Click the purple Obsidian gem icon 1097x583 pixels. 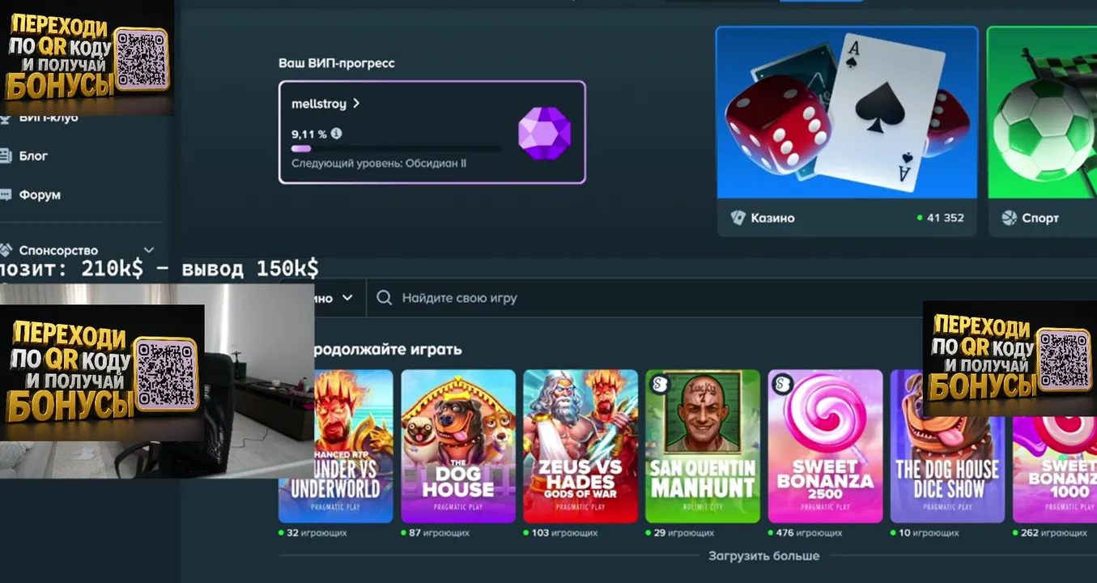coord(544,133)
